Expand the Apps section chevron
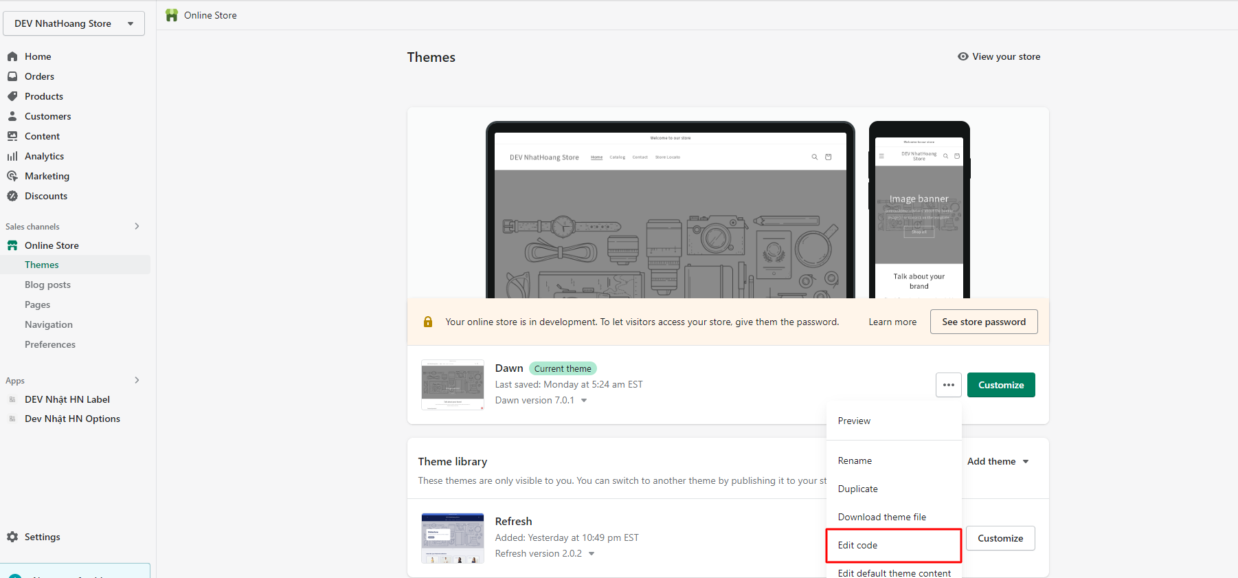 coord(137,380)
